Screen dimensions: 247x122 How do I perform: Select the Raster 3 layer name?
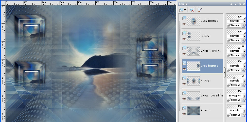[x=205, y=81]
